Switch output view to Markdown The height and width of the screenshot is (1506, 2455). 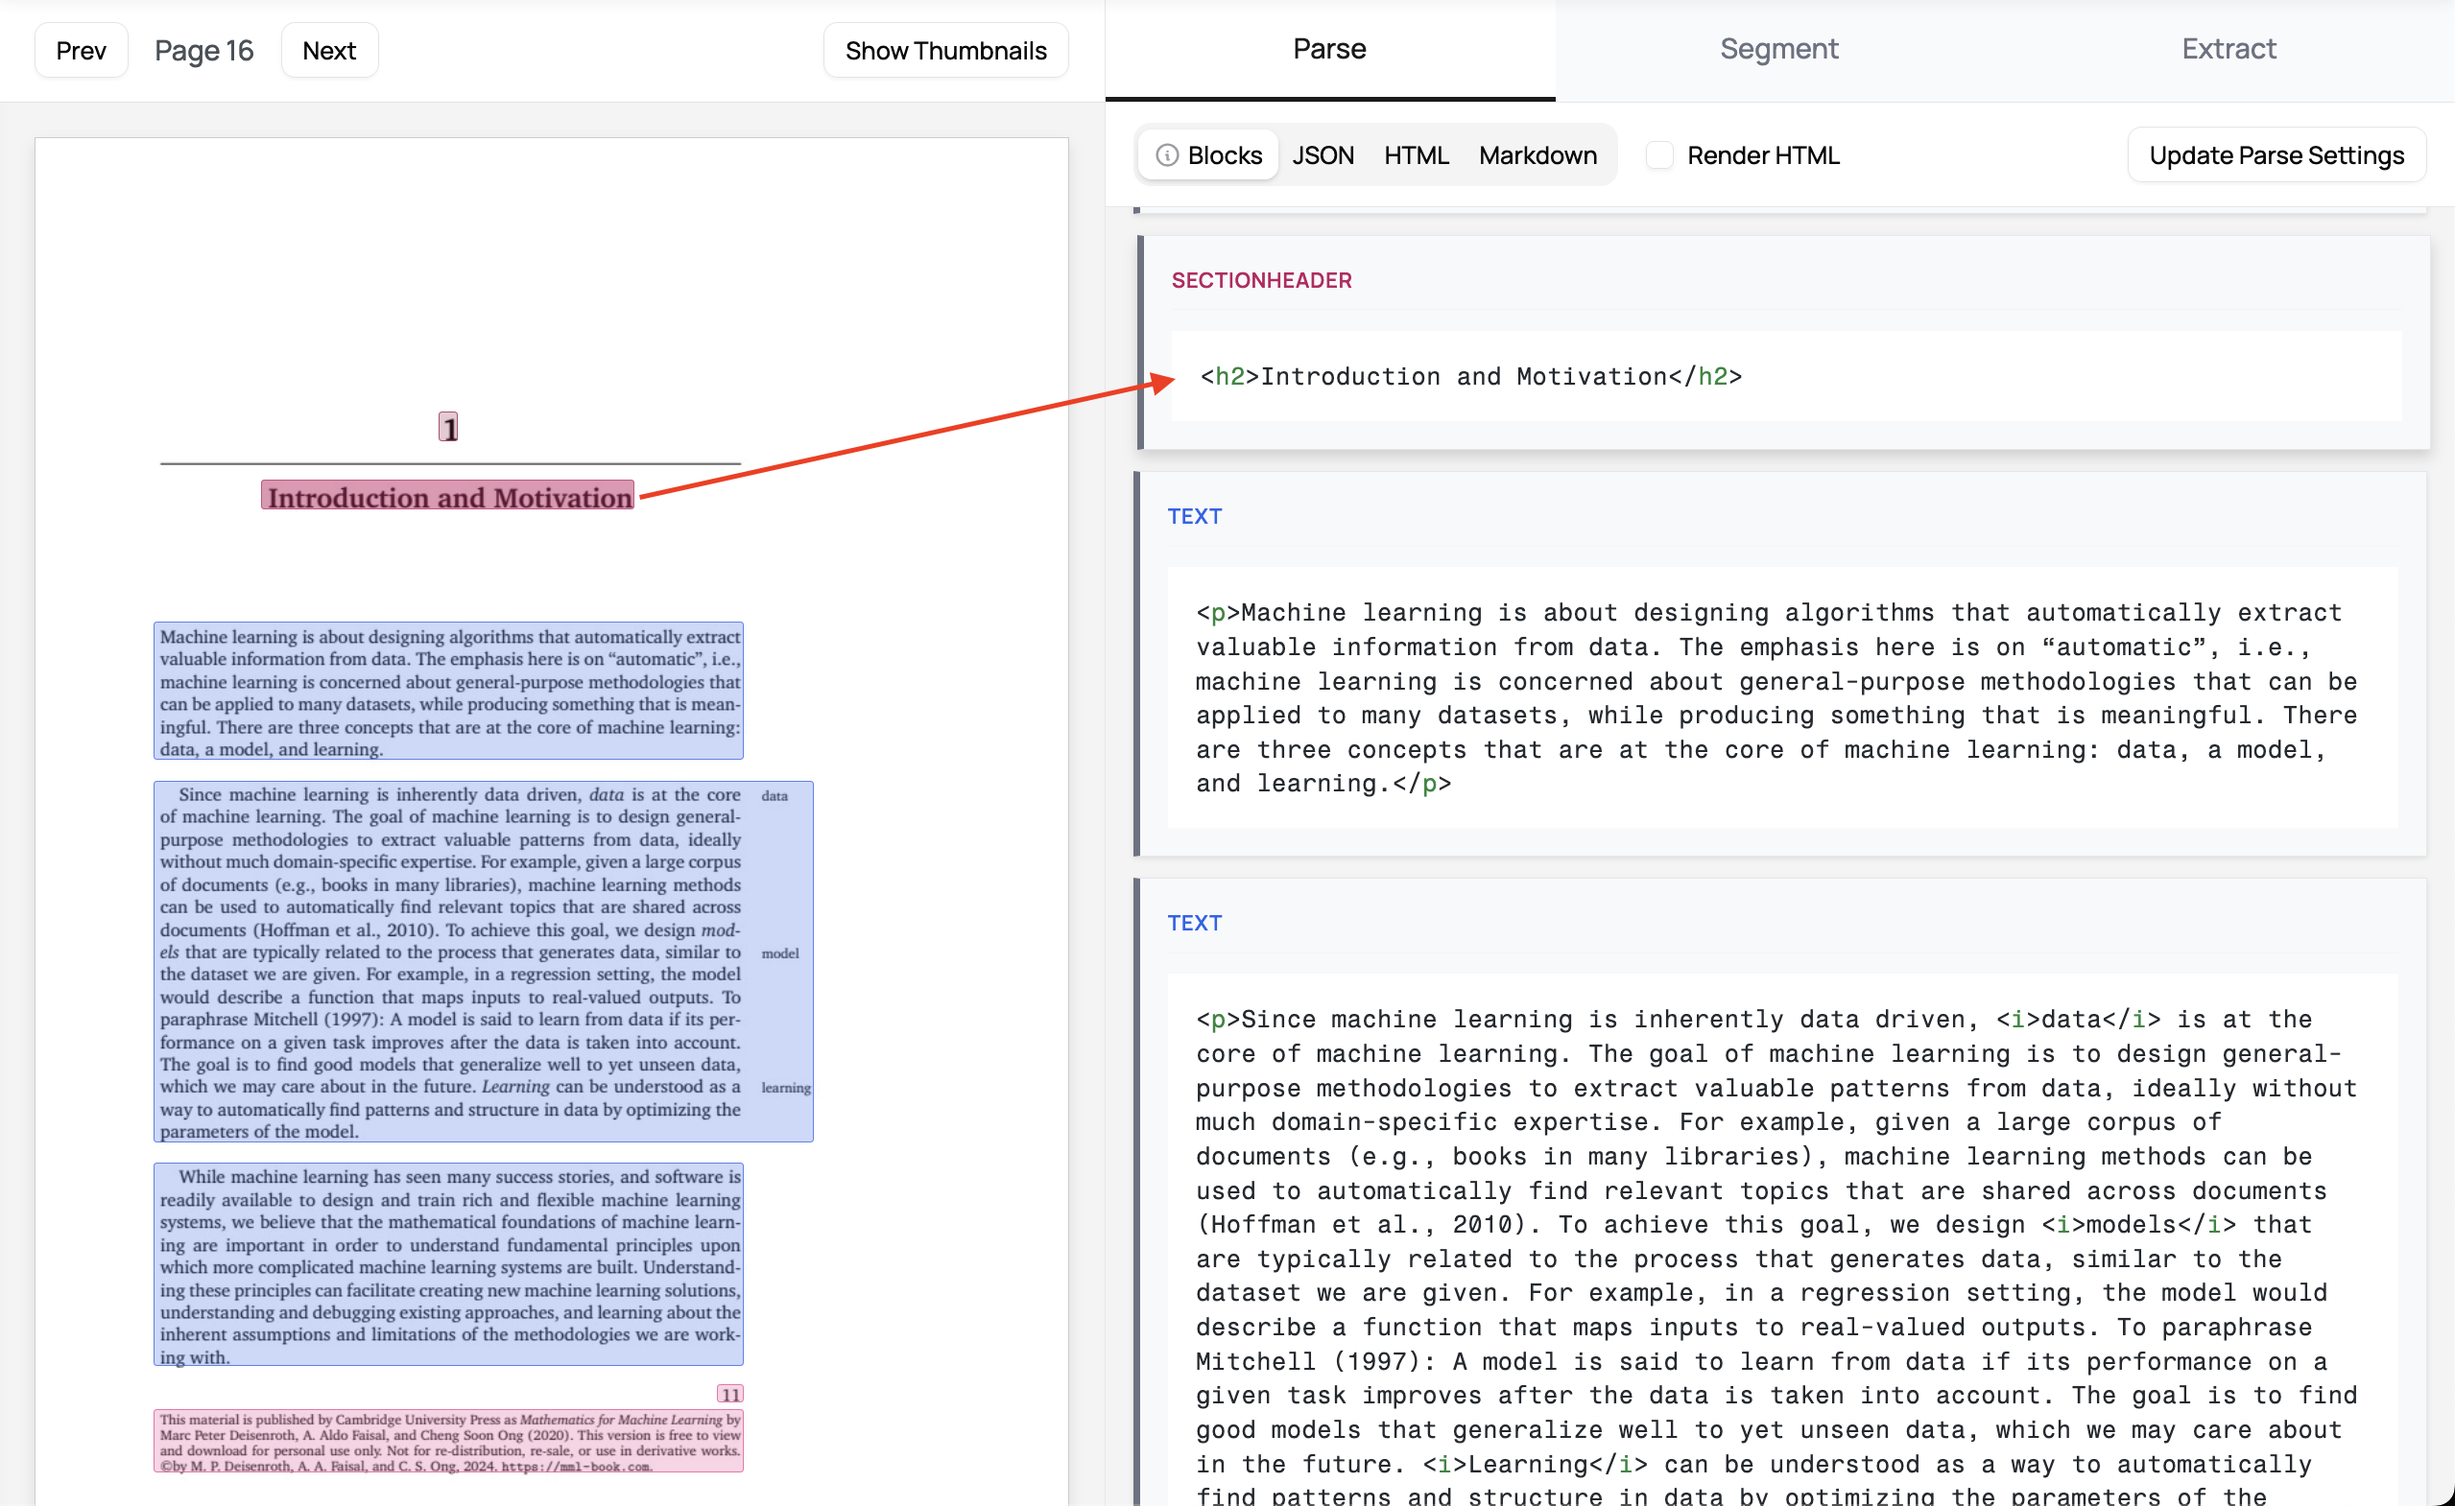click(1537, 155)
